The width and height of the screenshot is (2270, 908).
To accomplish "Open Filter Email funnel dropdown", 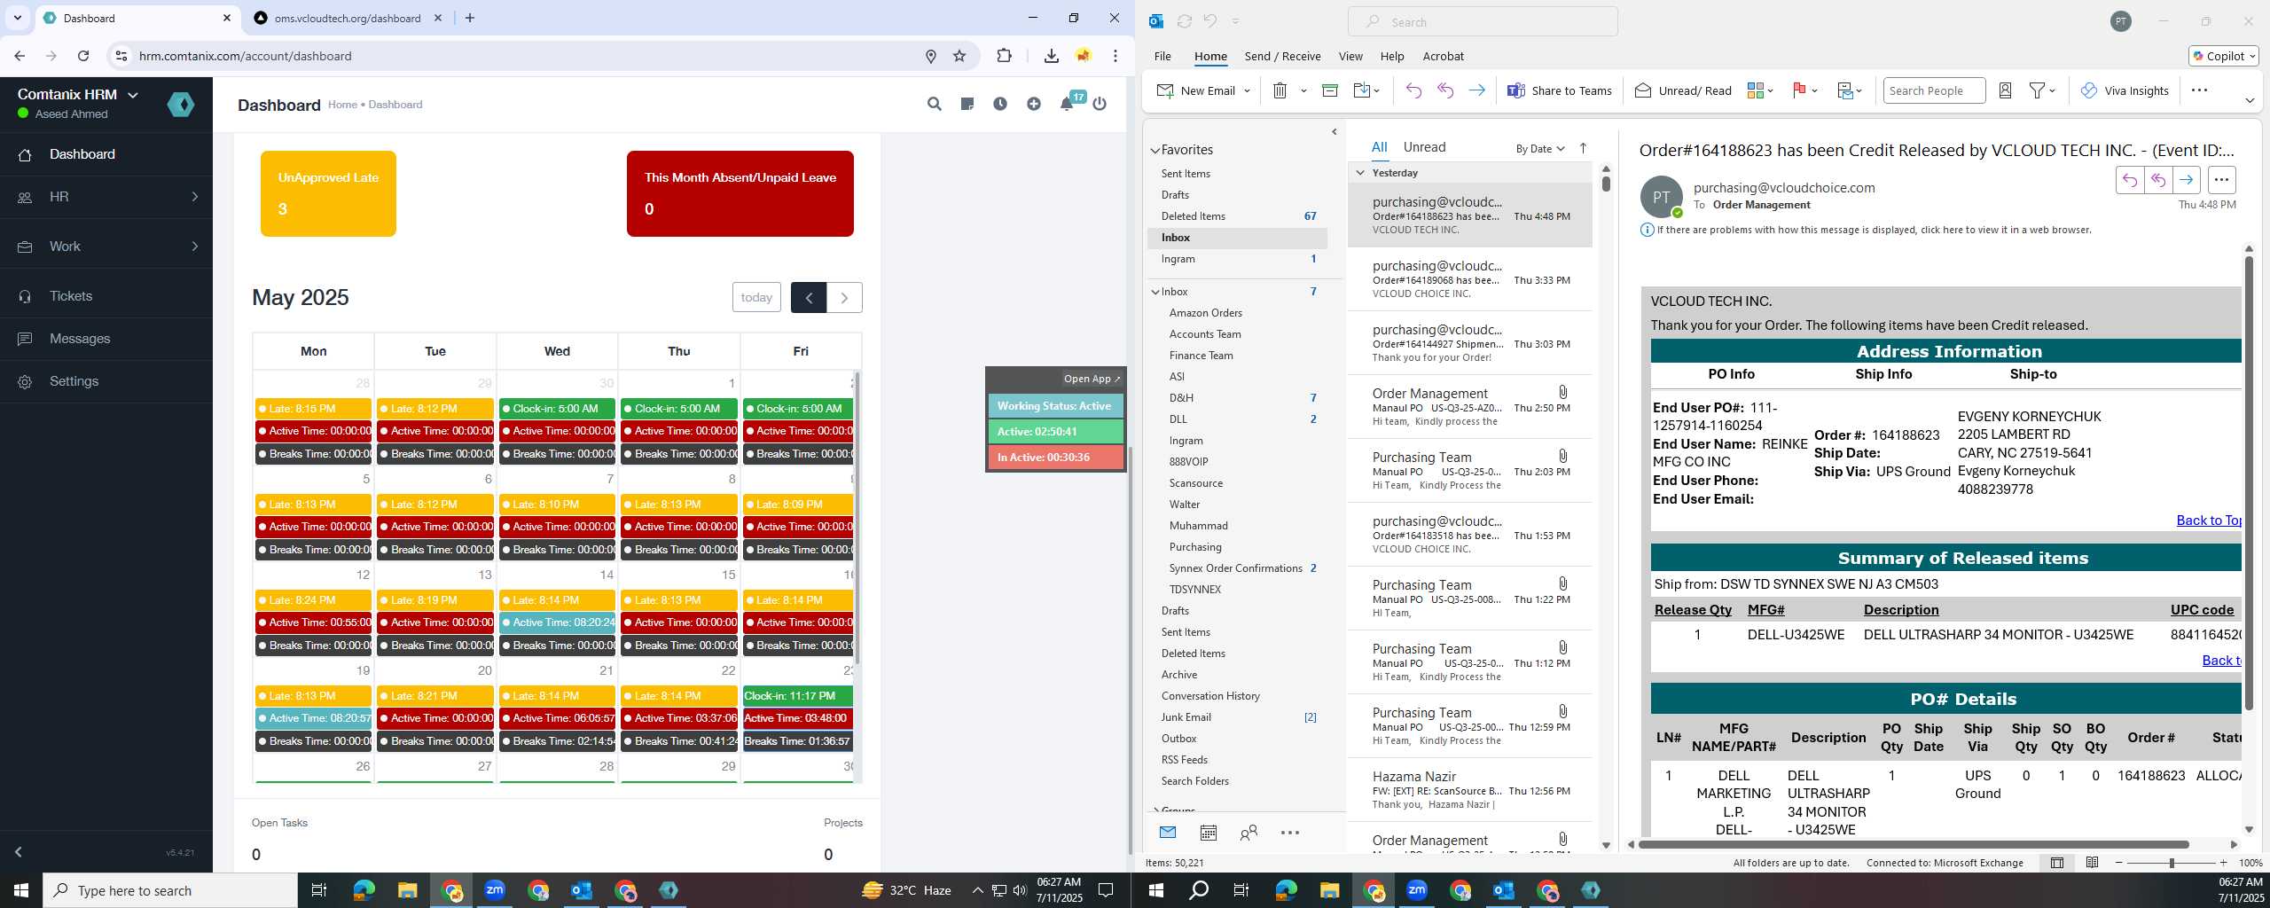I will click(2042, 90).
